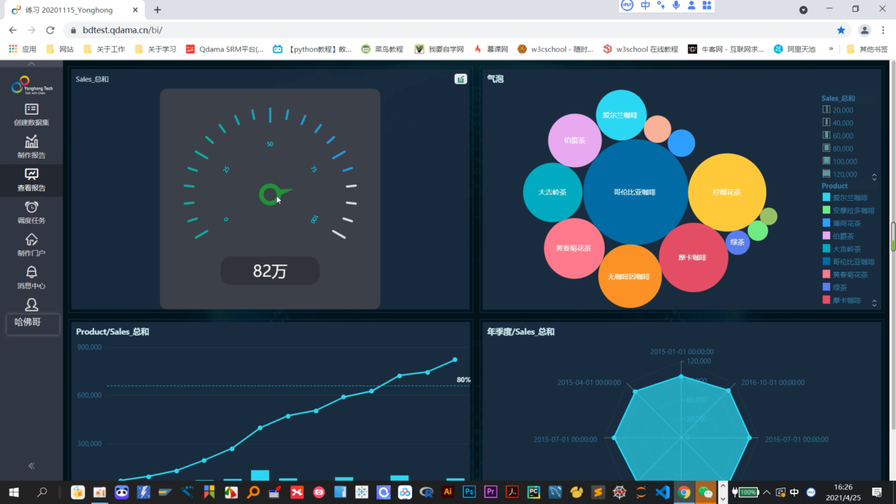Open Chrome profile avatar
The width and height of the screenshot is (896, 504).
[865, 31]
